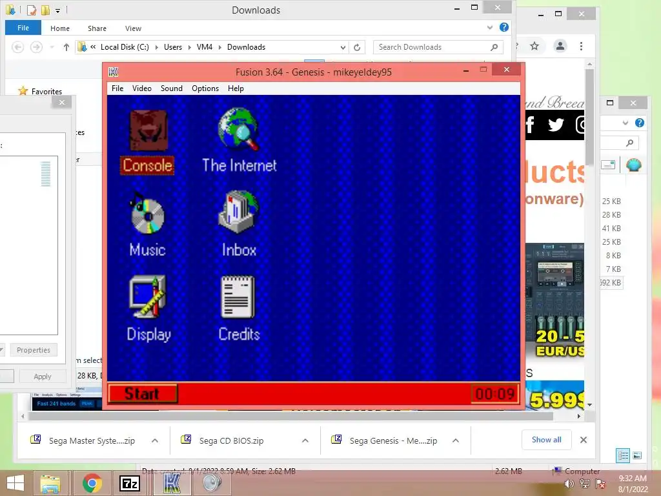Select Local Disk (C:) in address bar
The height and width of the screenshot is (496, 661).
click(125, 46)
